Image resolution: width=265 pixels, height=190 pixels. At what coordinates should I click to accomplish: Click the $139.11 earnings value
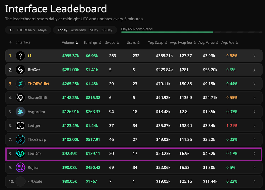[93, 154]
